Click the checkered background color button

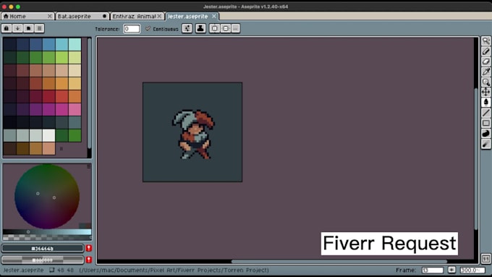click(x=43, y=260)
